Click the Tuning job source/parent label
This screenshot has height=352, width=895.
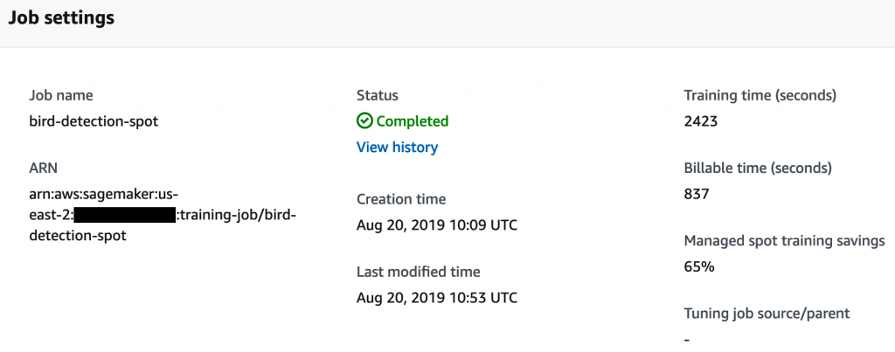coord(767,314)
